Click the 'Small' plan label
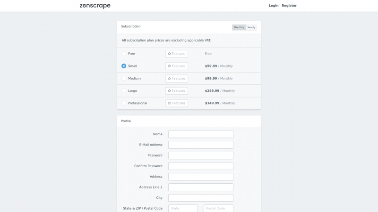 132,66
